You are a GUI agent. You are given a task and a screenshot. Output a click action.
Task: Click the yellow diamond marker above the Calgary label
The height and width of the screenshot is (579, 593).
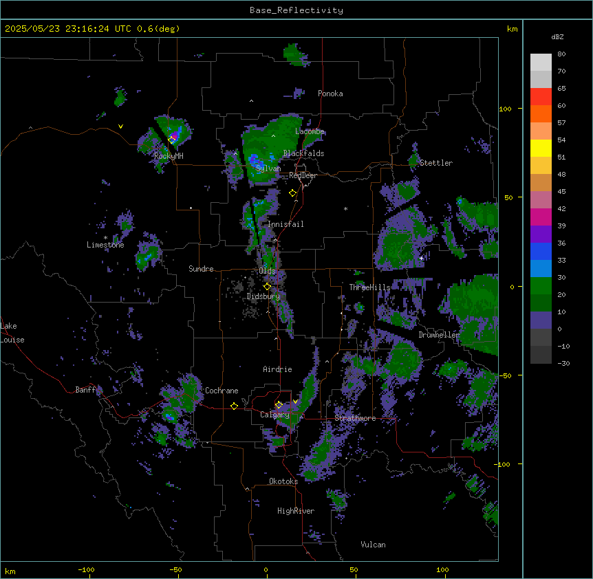[279, 405]
